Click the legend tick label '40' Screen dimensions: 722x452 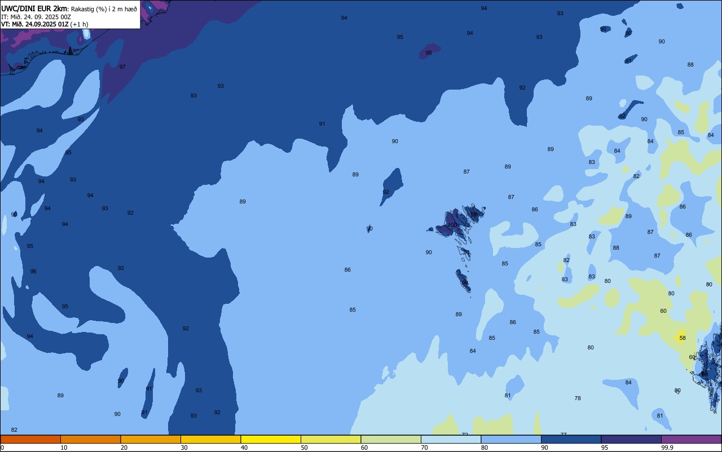(x=244, y=447)
